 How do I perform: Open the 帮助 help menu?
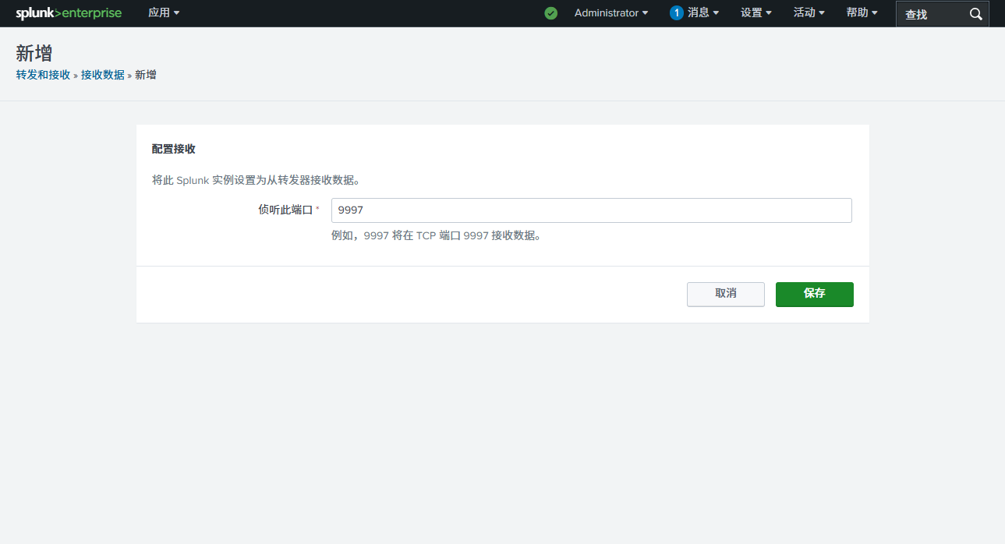coord(860,12)
